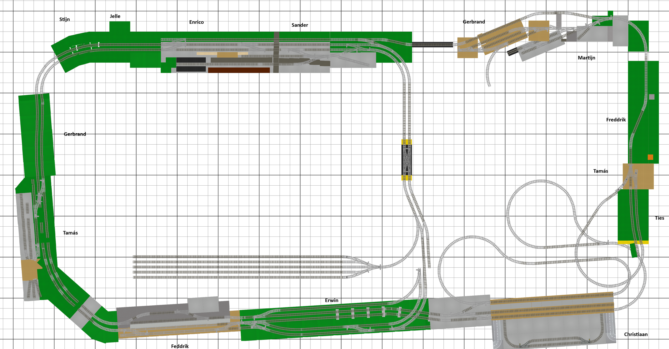This screenshot has height=349, width=669.
Task: Select the Enrico module label
Action: [196, 22]
